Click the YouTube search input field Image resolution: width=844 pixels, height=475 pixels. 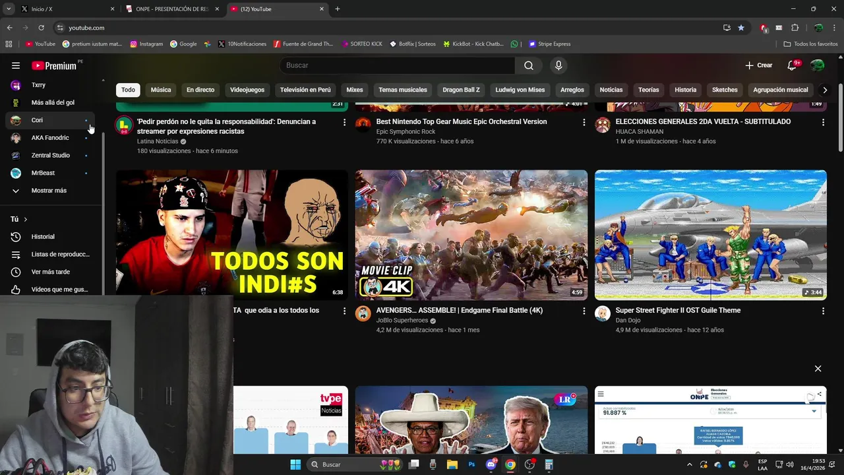click(398, 65)
